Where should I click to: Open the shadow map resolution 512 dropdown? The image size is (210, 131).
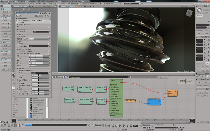coord(39,46)
